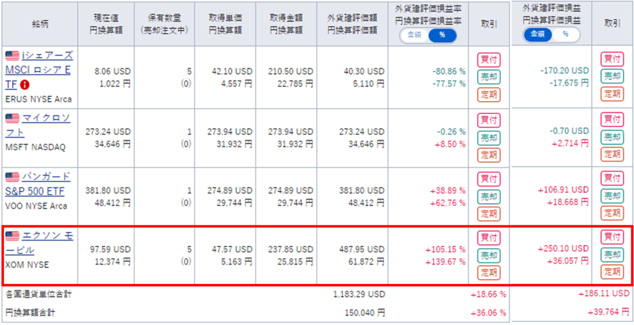Click 売却 beside VOO +38.89 %

(489, 197)
